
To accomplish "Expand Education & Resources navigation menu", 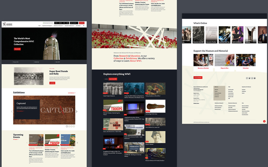I will tap(70, 26).
